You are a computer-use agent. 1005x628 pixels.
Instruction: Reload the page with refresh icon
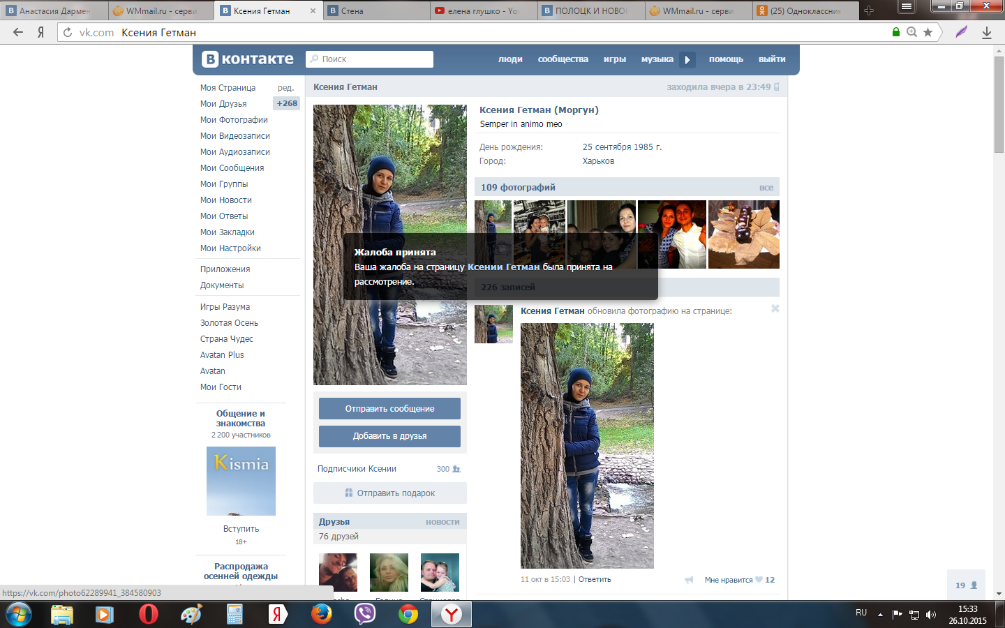[x=68, y=32]
